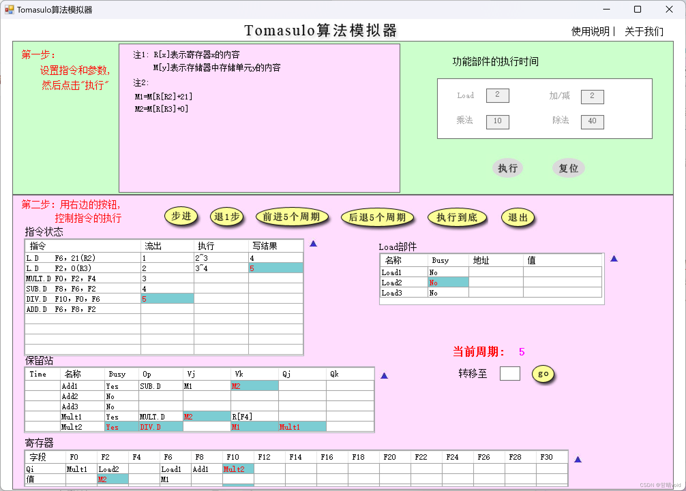Click the blue triangle next to the 寄存器 table

578,460
